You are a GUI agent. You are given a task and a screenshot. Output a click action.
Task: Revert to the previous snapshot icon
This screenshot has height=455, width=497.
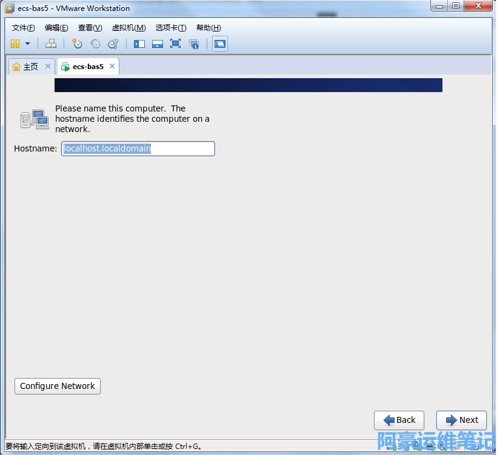tap(95, 44)
